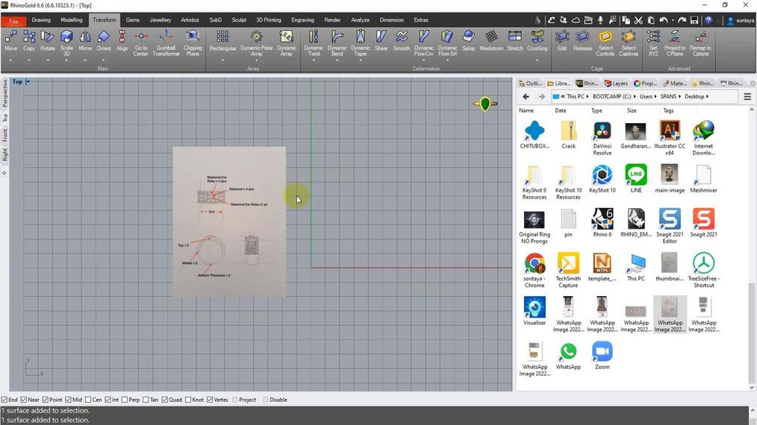Open the Undo history dropdown arrow

click(672, 20)
